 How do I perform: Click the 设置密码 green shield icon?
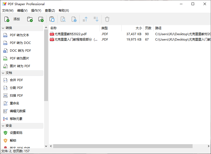coord(5,133)
